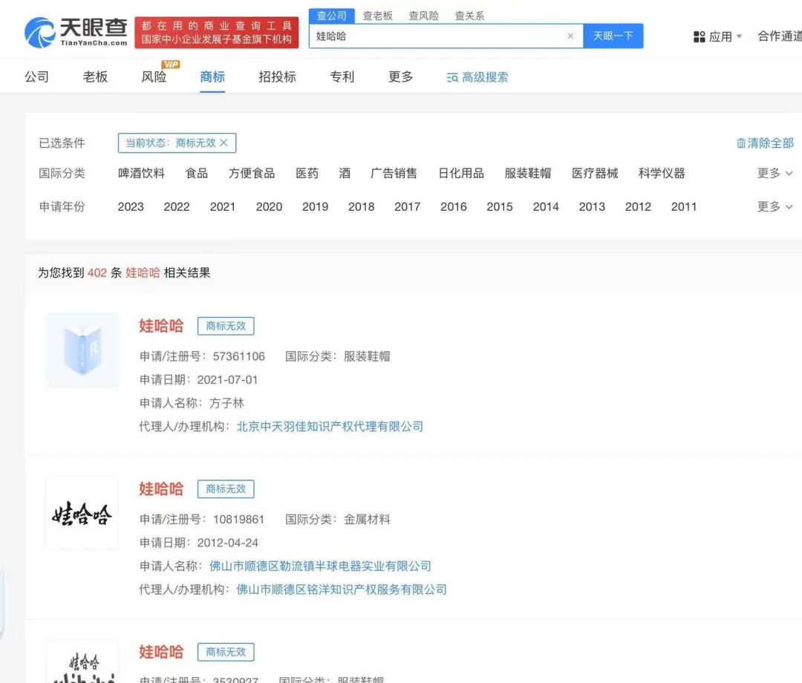Filter by application year 2019
Screen dimensions: 802x683
tap(315, 206)
